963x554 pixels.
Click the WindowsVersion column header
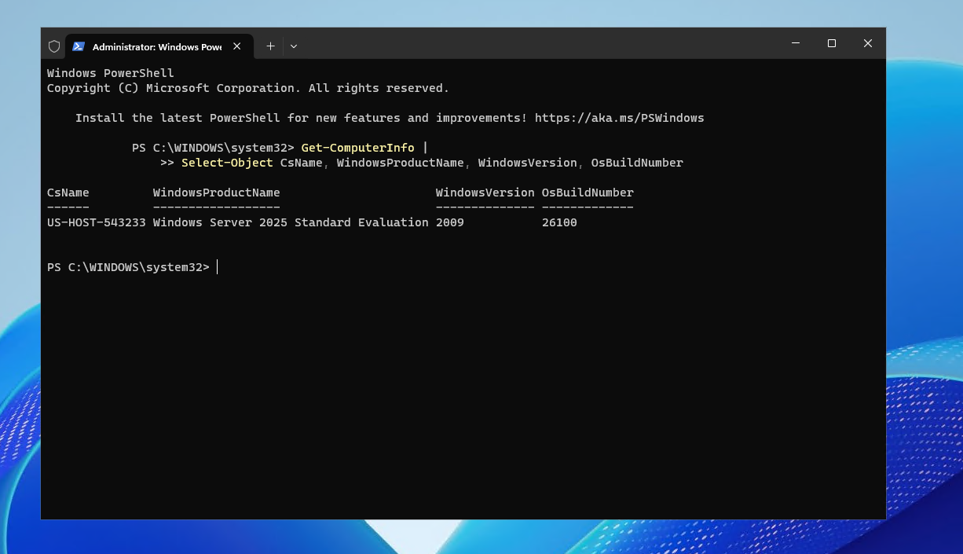pos(485,193)
